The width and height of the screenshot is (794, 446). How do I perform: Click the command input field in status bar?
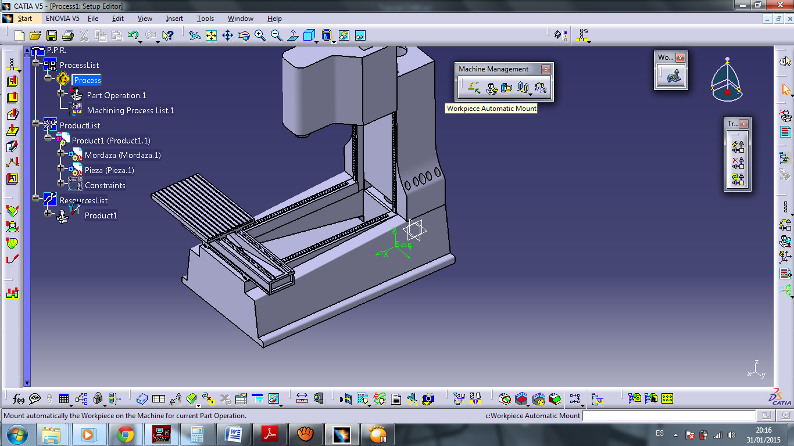[668, 416]
